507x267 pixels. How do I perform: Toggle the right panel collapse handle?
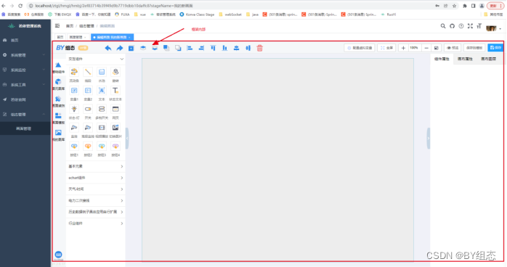pos(429,138)
